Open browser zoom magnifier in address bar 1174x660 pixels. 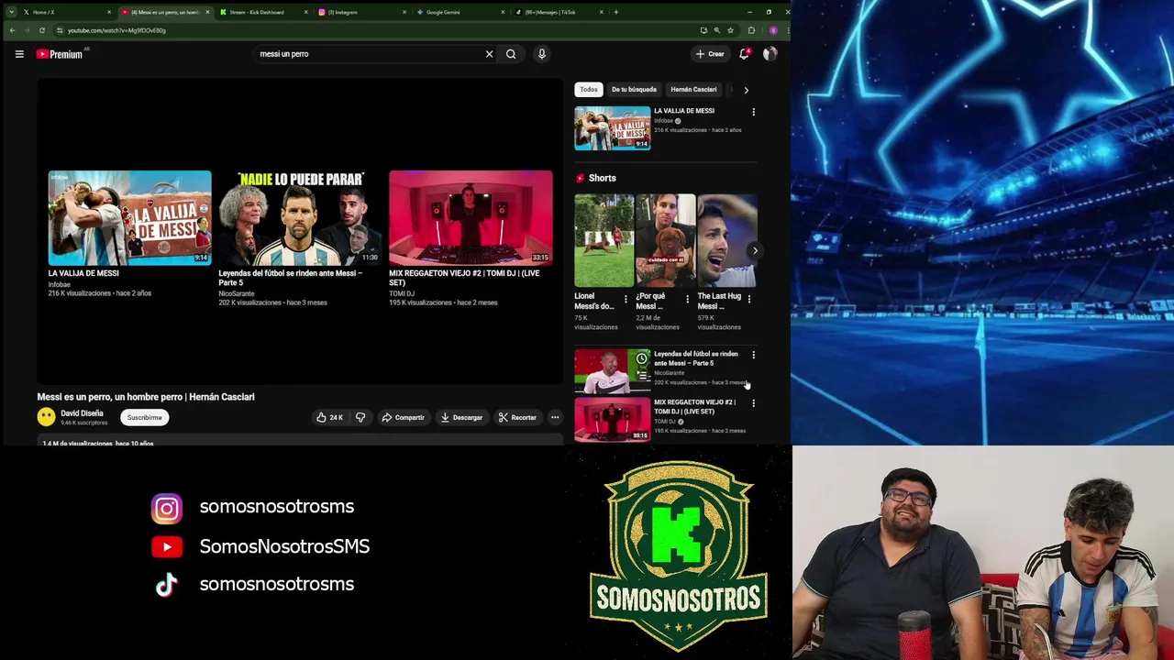point(717,30)
